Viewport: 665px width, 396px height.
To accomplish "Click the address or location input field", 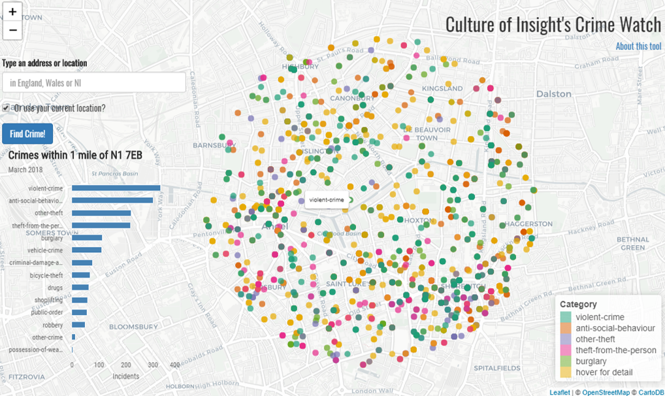I will tap(94, 82).
